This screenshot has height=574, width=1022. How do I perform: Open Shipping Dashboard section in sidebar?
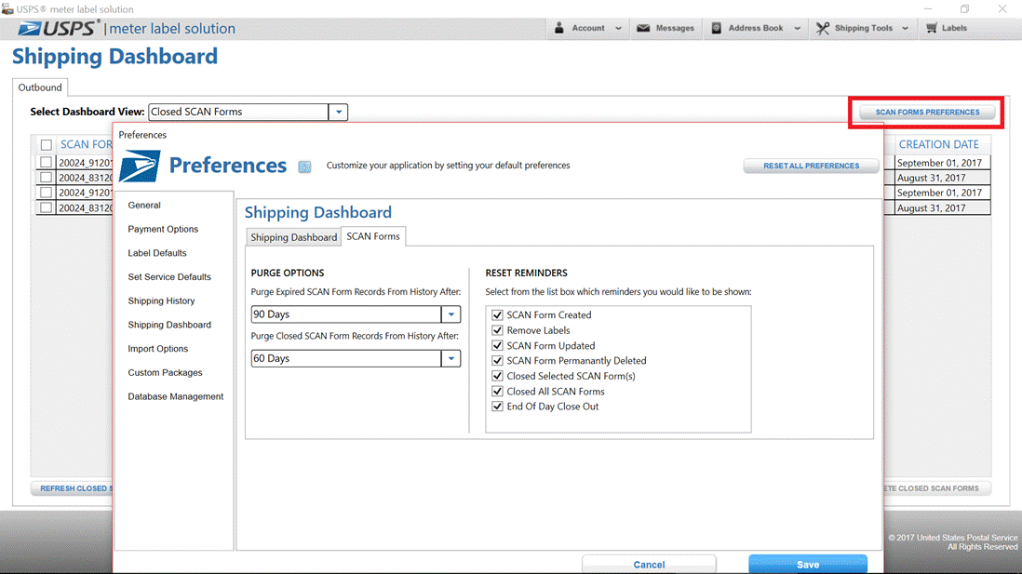169,325
